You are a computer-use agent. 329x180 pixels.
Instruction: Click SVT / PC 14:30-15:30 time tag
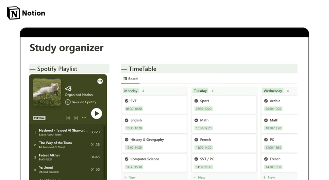[204, 167]
